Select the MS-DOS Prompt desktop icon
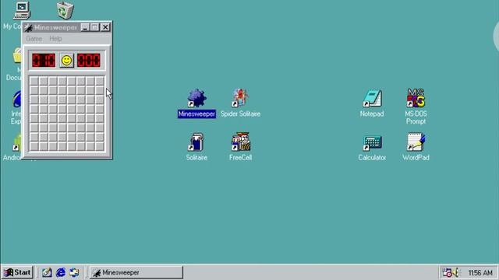The image size is (499, 280). point(416,107)
